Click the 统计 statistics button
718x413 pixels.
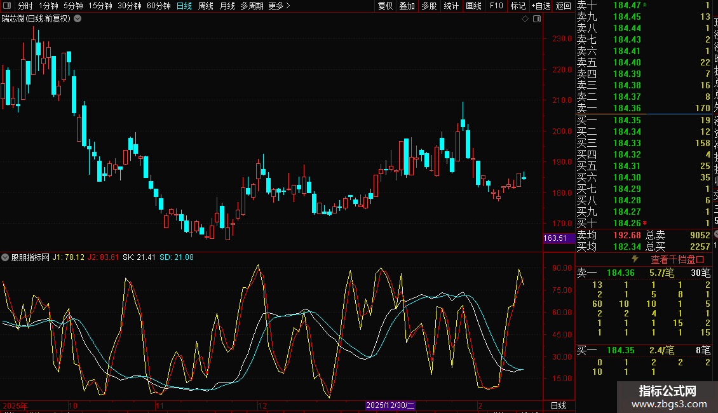451,6
